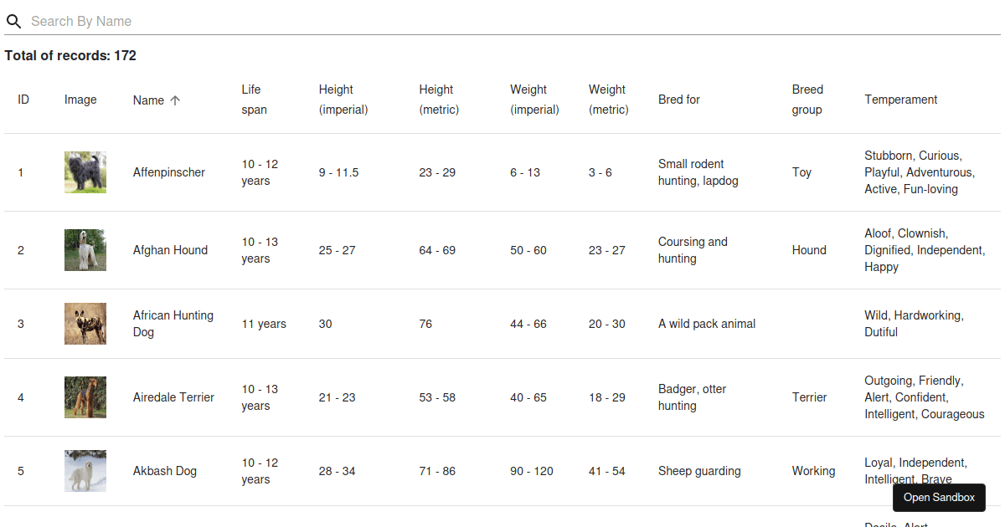Click the Open Sandbox button
The height and width of the screenshot is (527, 1005).
click(939, 497)
